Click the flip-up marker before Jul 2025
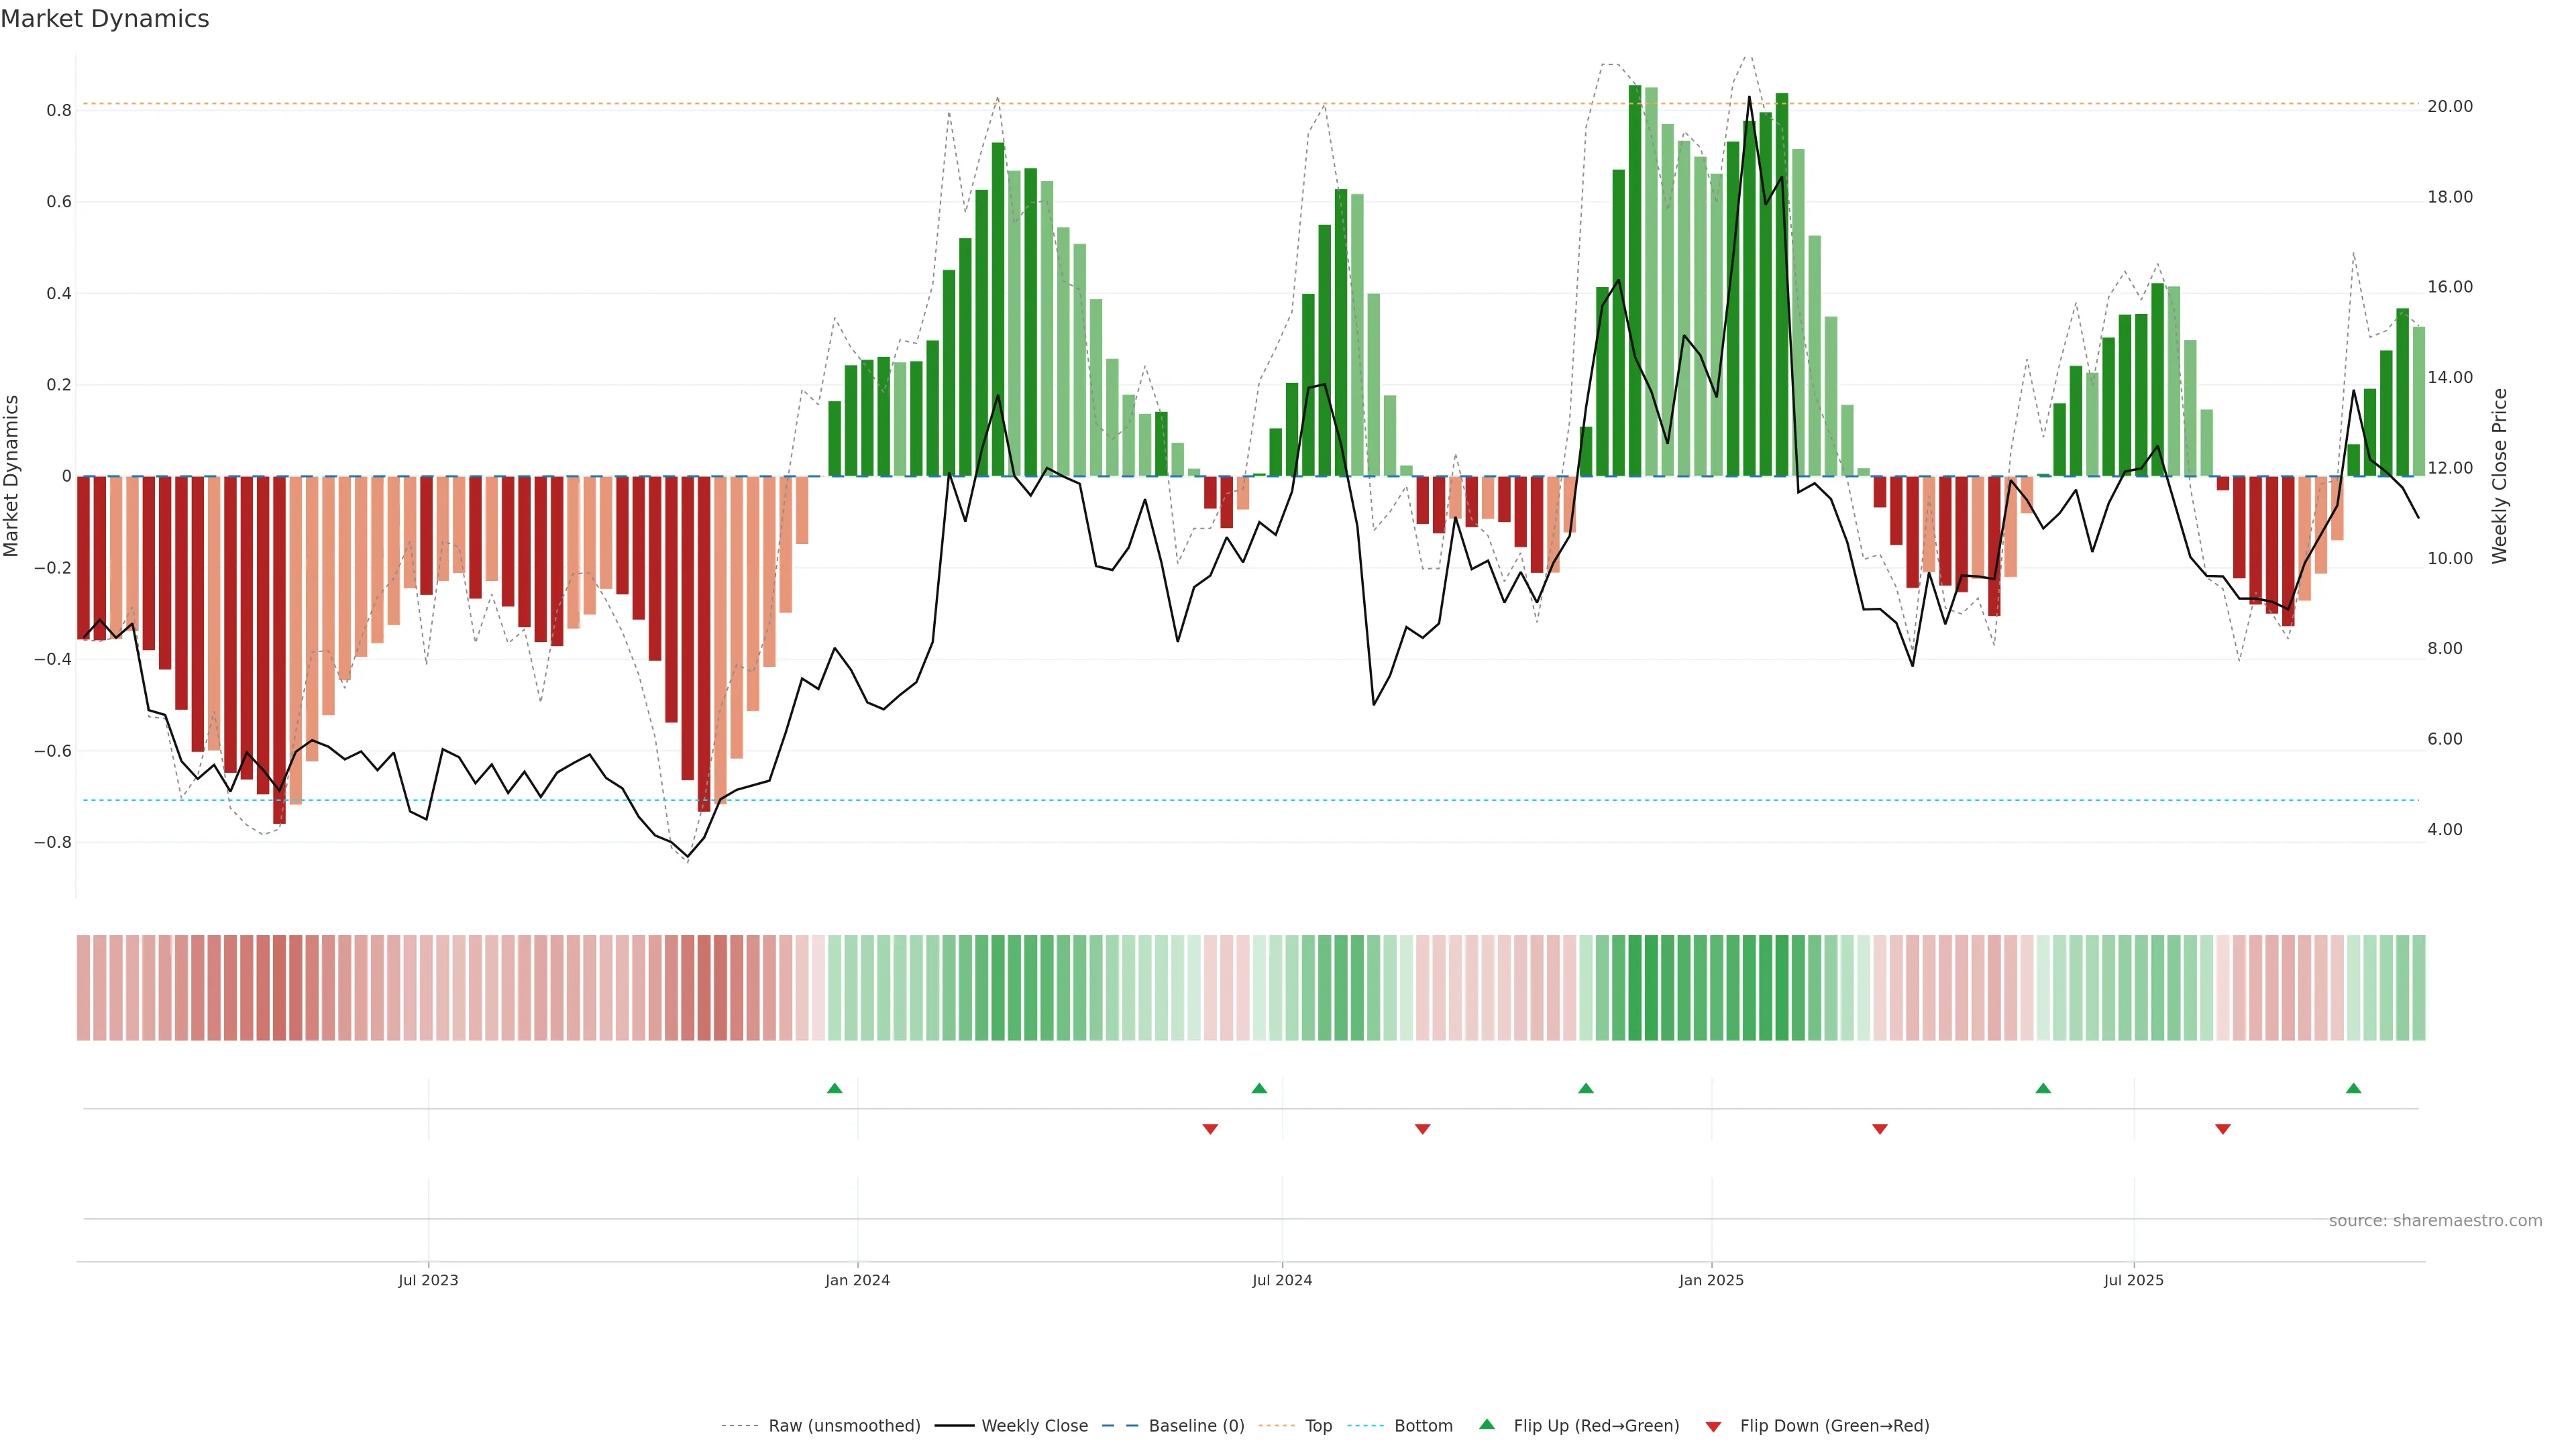 point(2043,1088)
